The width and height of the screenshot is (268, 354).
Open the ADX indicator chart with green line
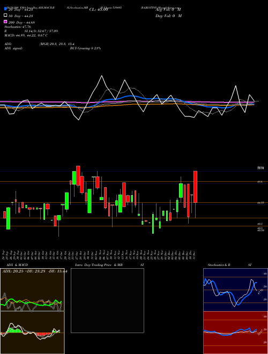tap(32, 290)
